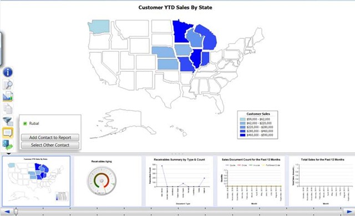Click Add Contact to Report button

point(50,137)
